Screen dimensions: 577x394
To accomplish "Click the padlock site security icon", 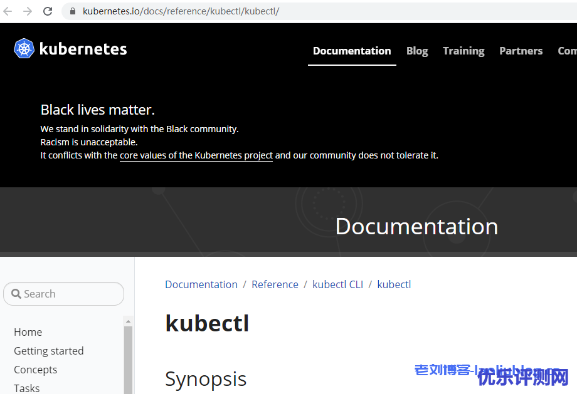I will coord(73,11).
